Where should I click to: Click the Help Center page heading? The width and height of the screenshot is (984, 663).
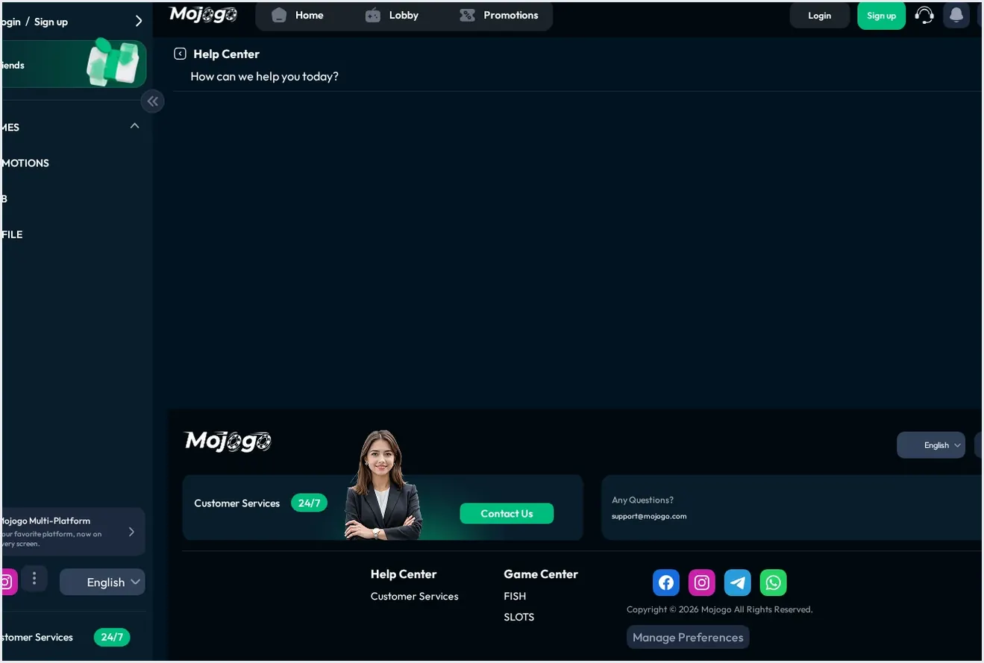tap(226, 54)
